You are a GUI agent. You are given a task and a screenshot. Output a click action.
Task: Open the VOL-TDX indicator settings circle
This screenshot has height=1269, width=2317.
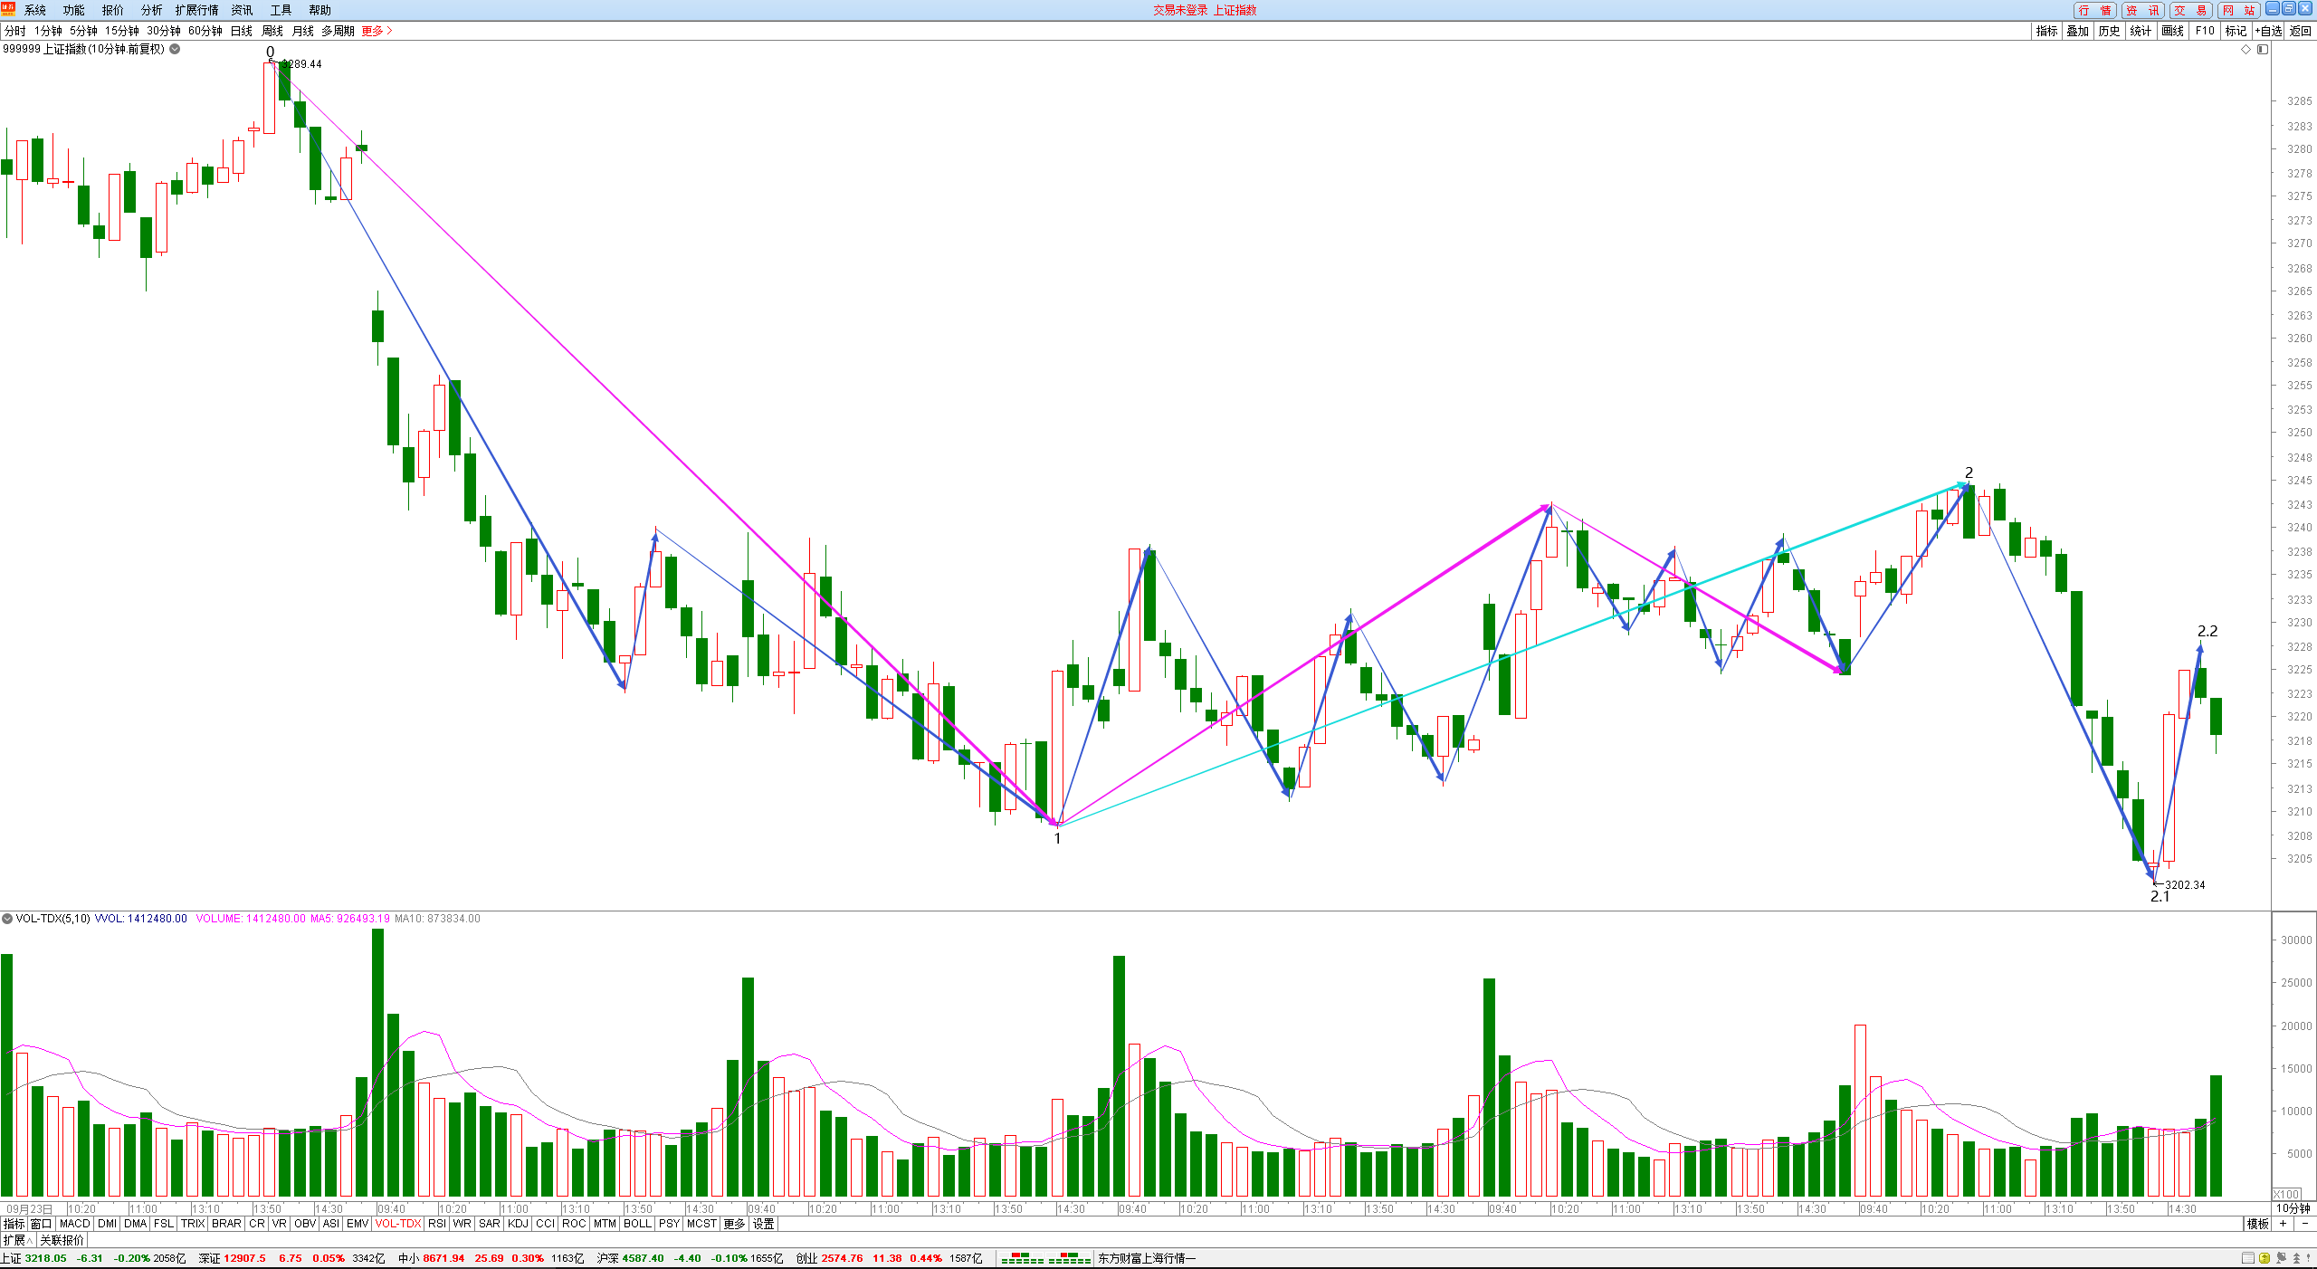pyautogui.click(x=7, y=919)
